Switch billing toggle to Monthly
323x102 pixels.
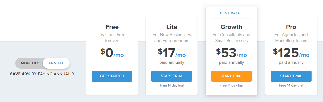pyautogui.click(x=30, y=63)
